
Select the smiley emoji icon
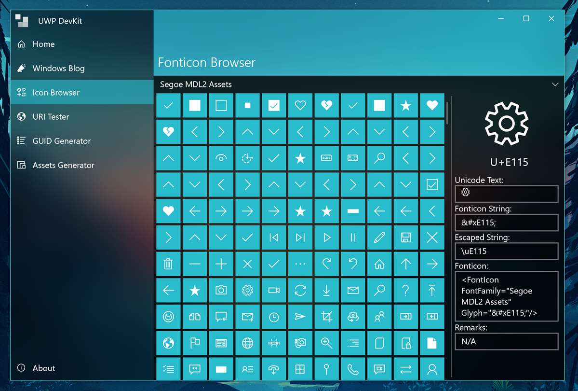tap(168, 317)
